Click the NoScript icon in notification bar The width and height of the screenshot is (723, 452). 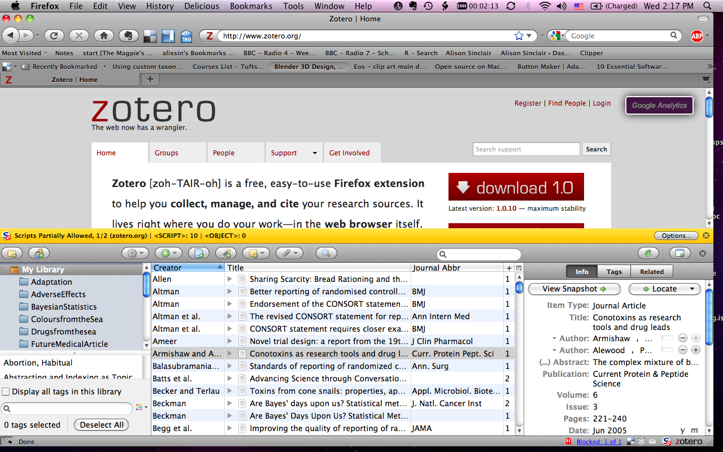[7, 236]
